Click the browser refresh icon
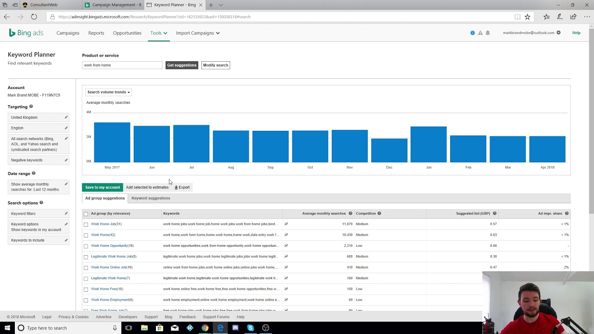The height and width of the screenshot is (334, 594). tap(34, 17)
